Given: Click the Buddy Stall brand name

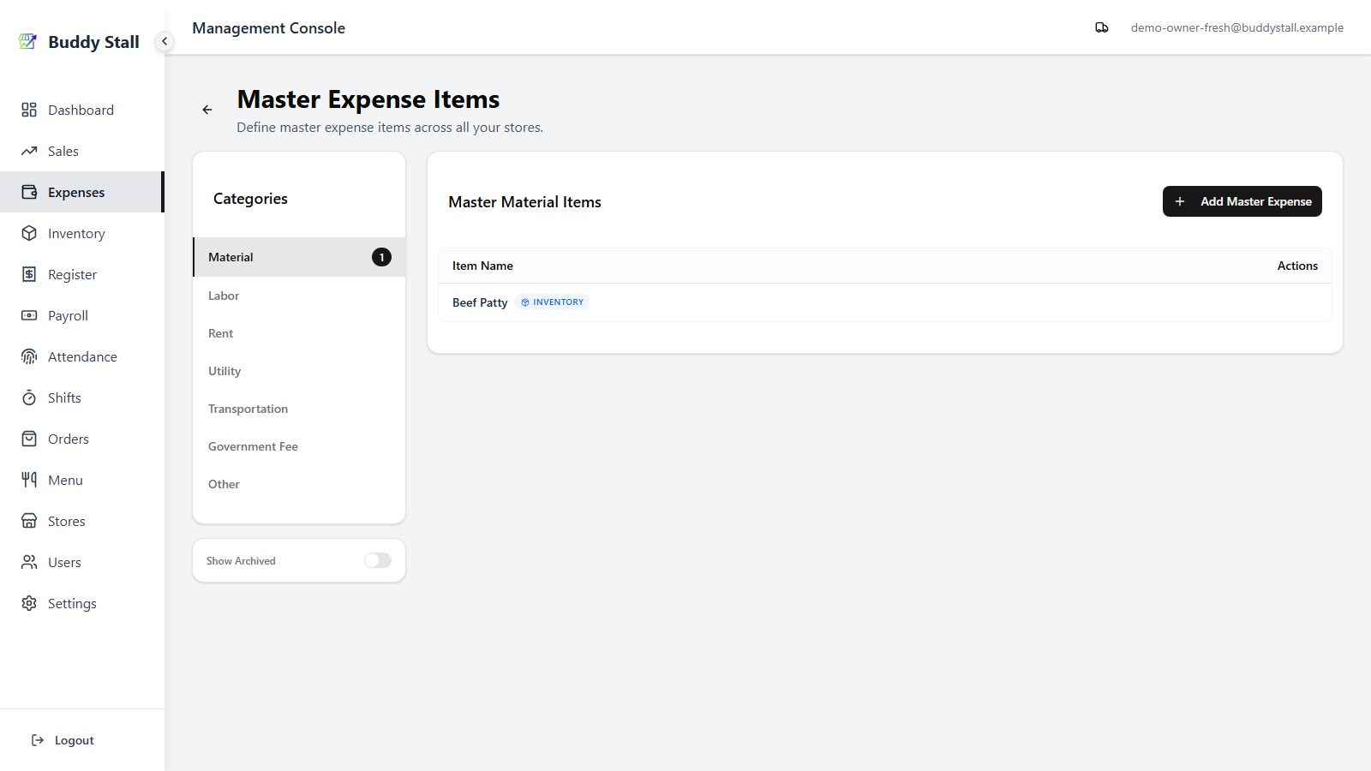Looking at the screenshot, I should coord(93,42).
